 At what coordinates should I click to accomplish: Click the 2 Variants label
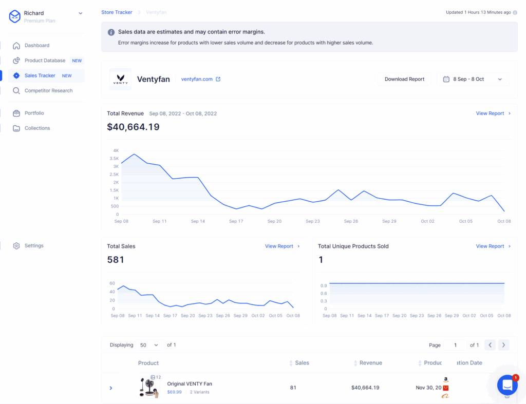pyautogui.click(x=200, y=392)
